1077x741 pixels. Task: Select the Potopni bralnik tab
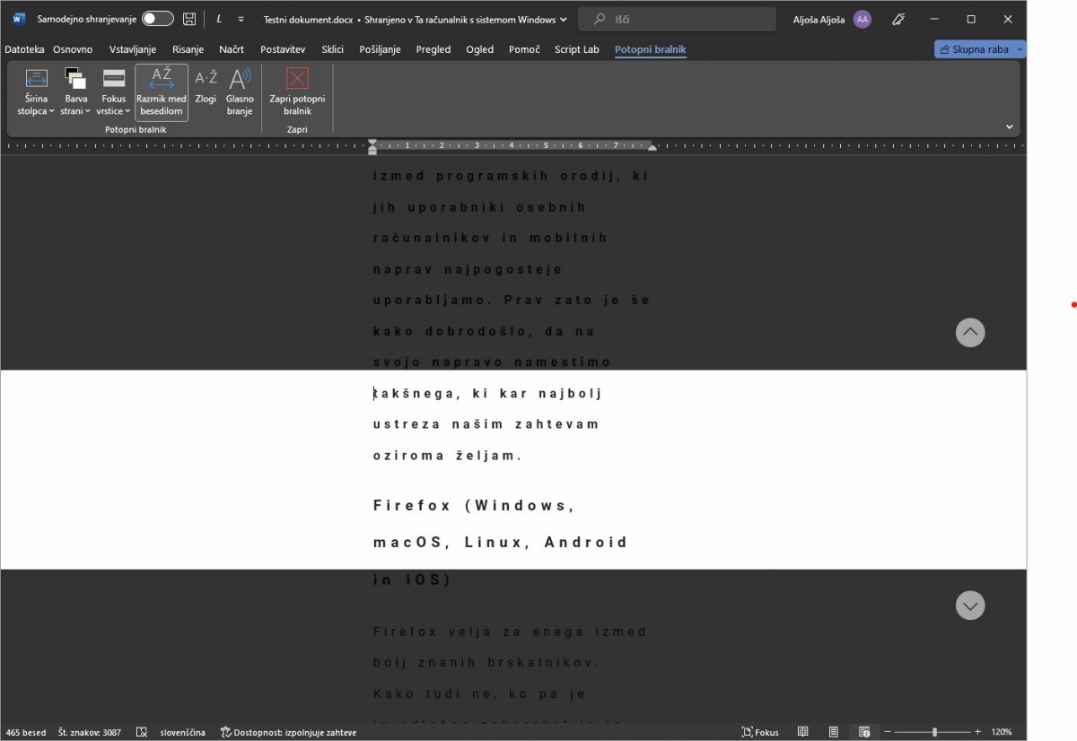point(651,49)
